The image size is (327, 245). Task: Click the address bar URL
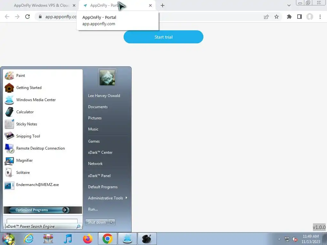(61, 17)
